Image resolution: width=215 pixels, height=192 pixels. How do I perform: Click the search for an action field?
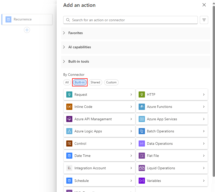(130, 20)
